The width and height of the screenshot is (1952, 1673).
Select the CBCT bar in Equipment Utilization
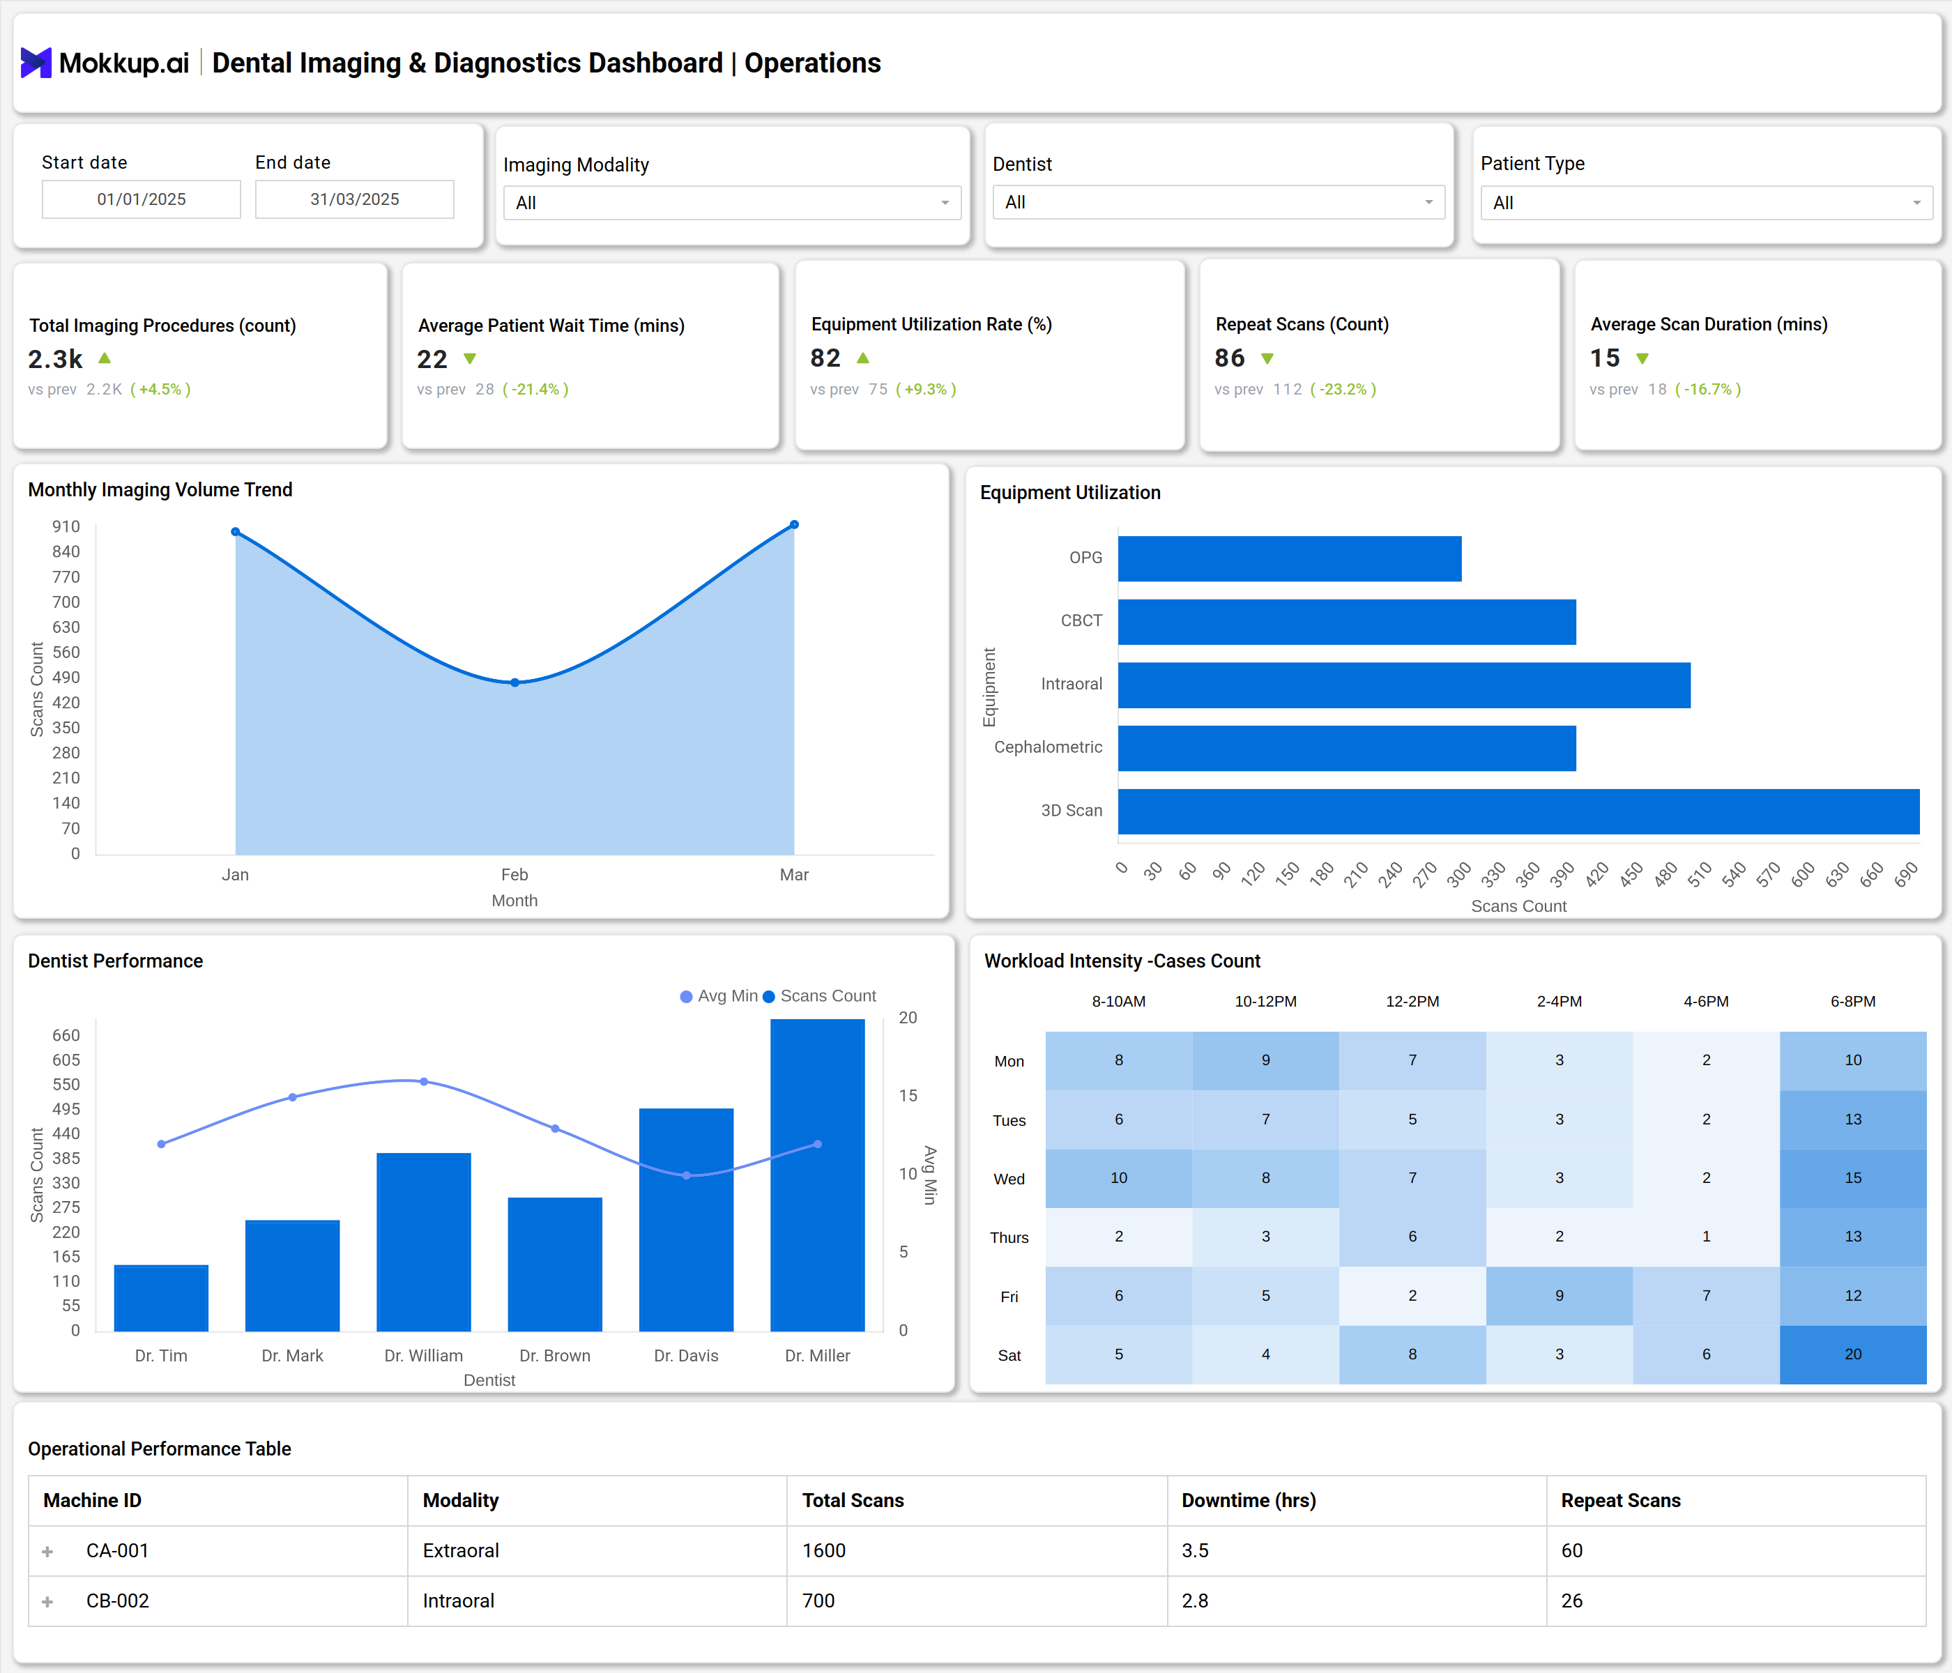[1347, 622]
